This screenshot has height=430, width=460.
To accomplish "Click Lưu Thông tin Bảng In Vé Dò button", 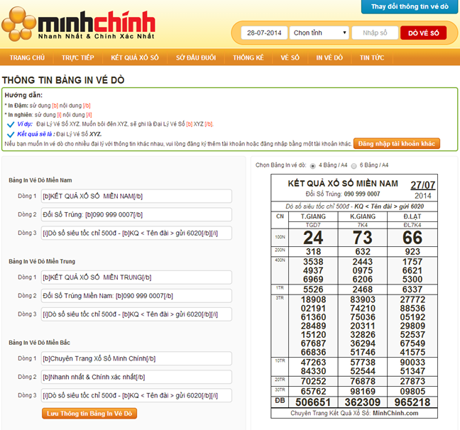I will pyautogui.click(x=89, y=414).
